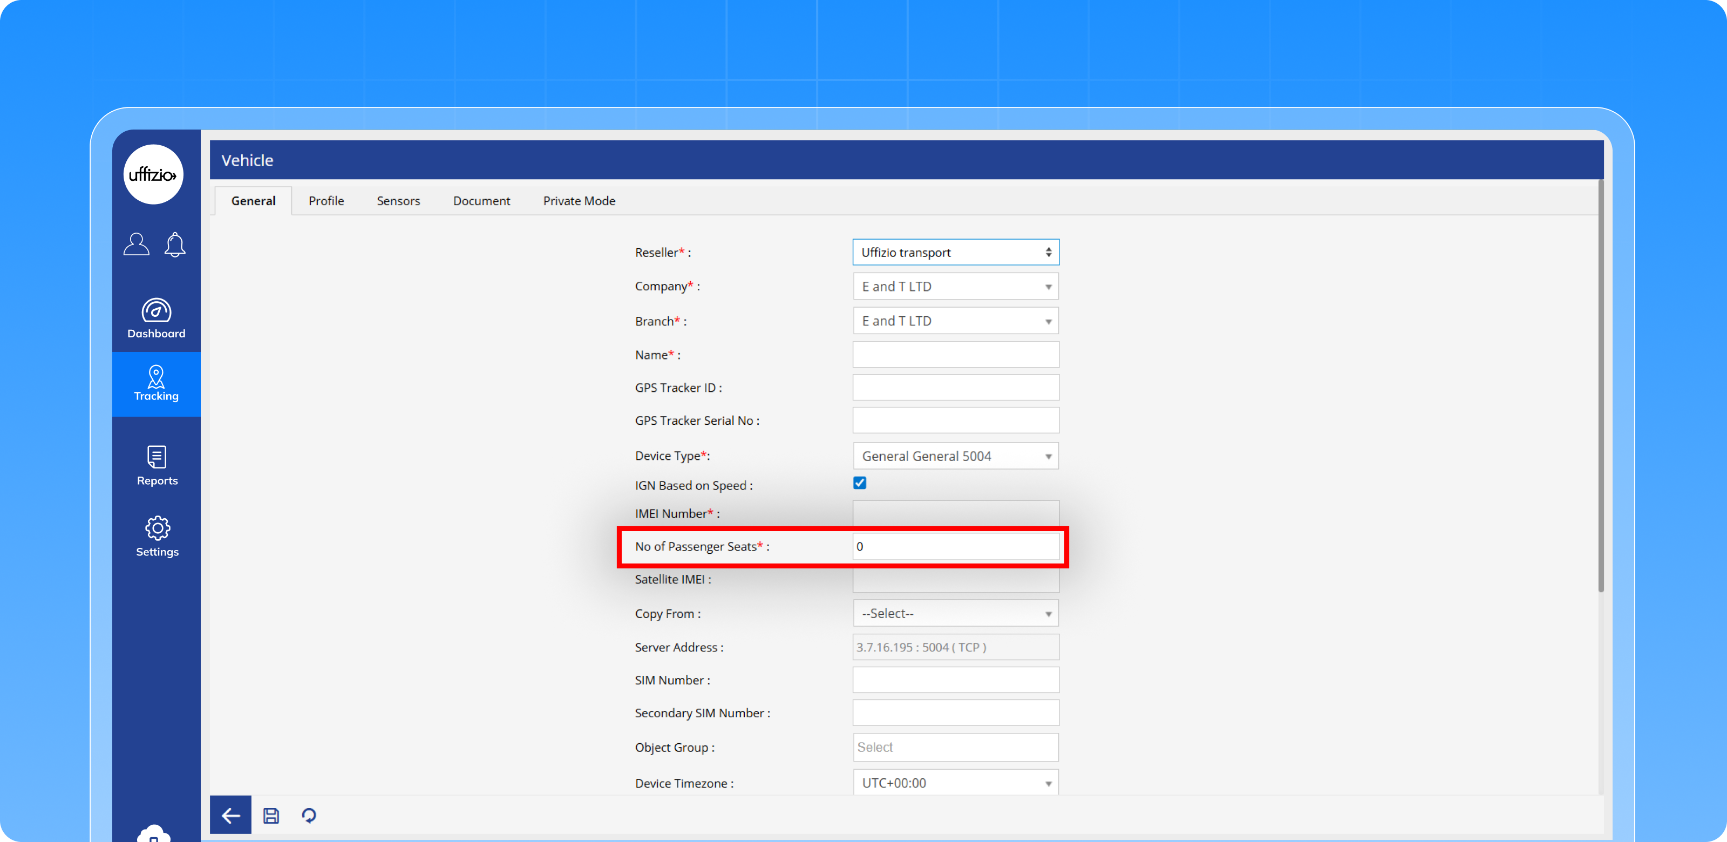Switch to the Document tab

pyautogui.click(x=481, y=200)
